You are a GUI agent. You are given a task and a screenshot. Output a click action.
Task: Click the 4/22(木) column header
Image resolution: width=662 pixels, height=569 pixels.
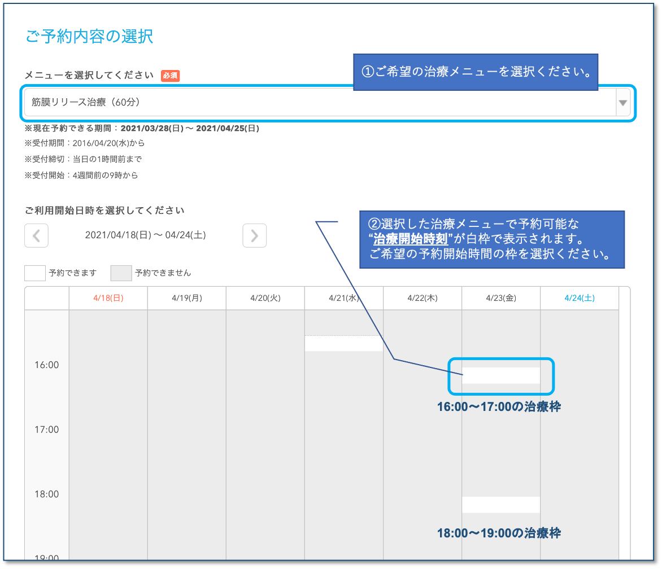423,298
